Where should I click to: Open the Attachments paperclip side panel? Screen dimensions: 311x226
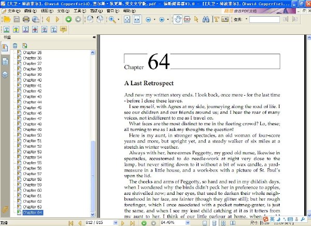(x=5, y=209)
